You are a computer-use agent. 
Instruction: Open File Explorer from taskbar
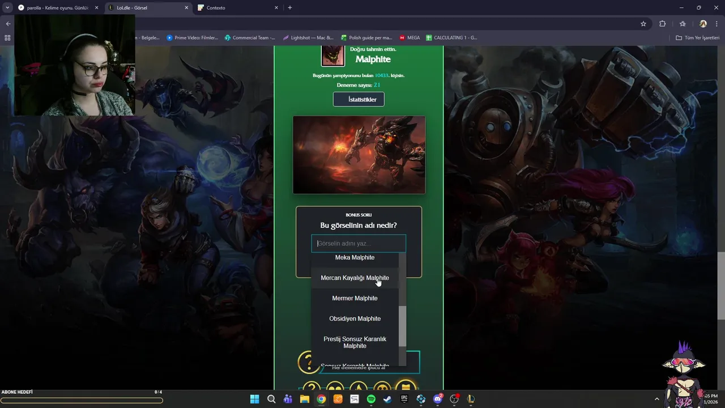[x=304, y=399]
